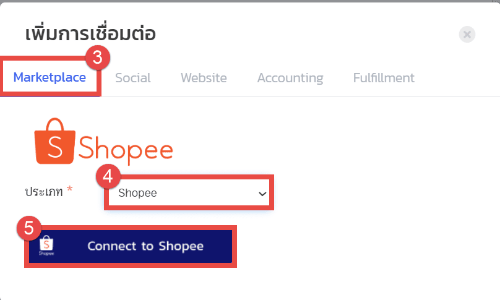Click the ประเภท field label
The height and width of the screenshot is (300, 500).
click(x=44, y=192)
